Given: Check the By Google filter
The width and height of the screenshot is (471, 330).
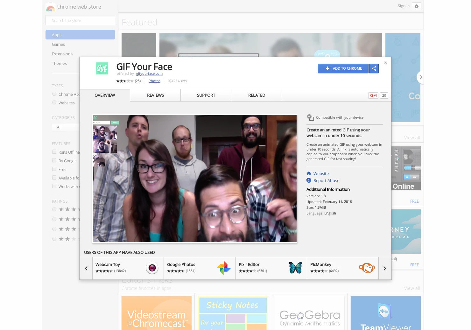Looking at the screenshot, I should coord(54,160).
